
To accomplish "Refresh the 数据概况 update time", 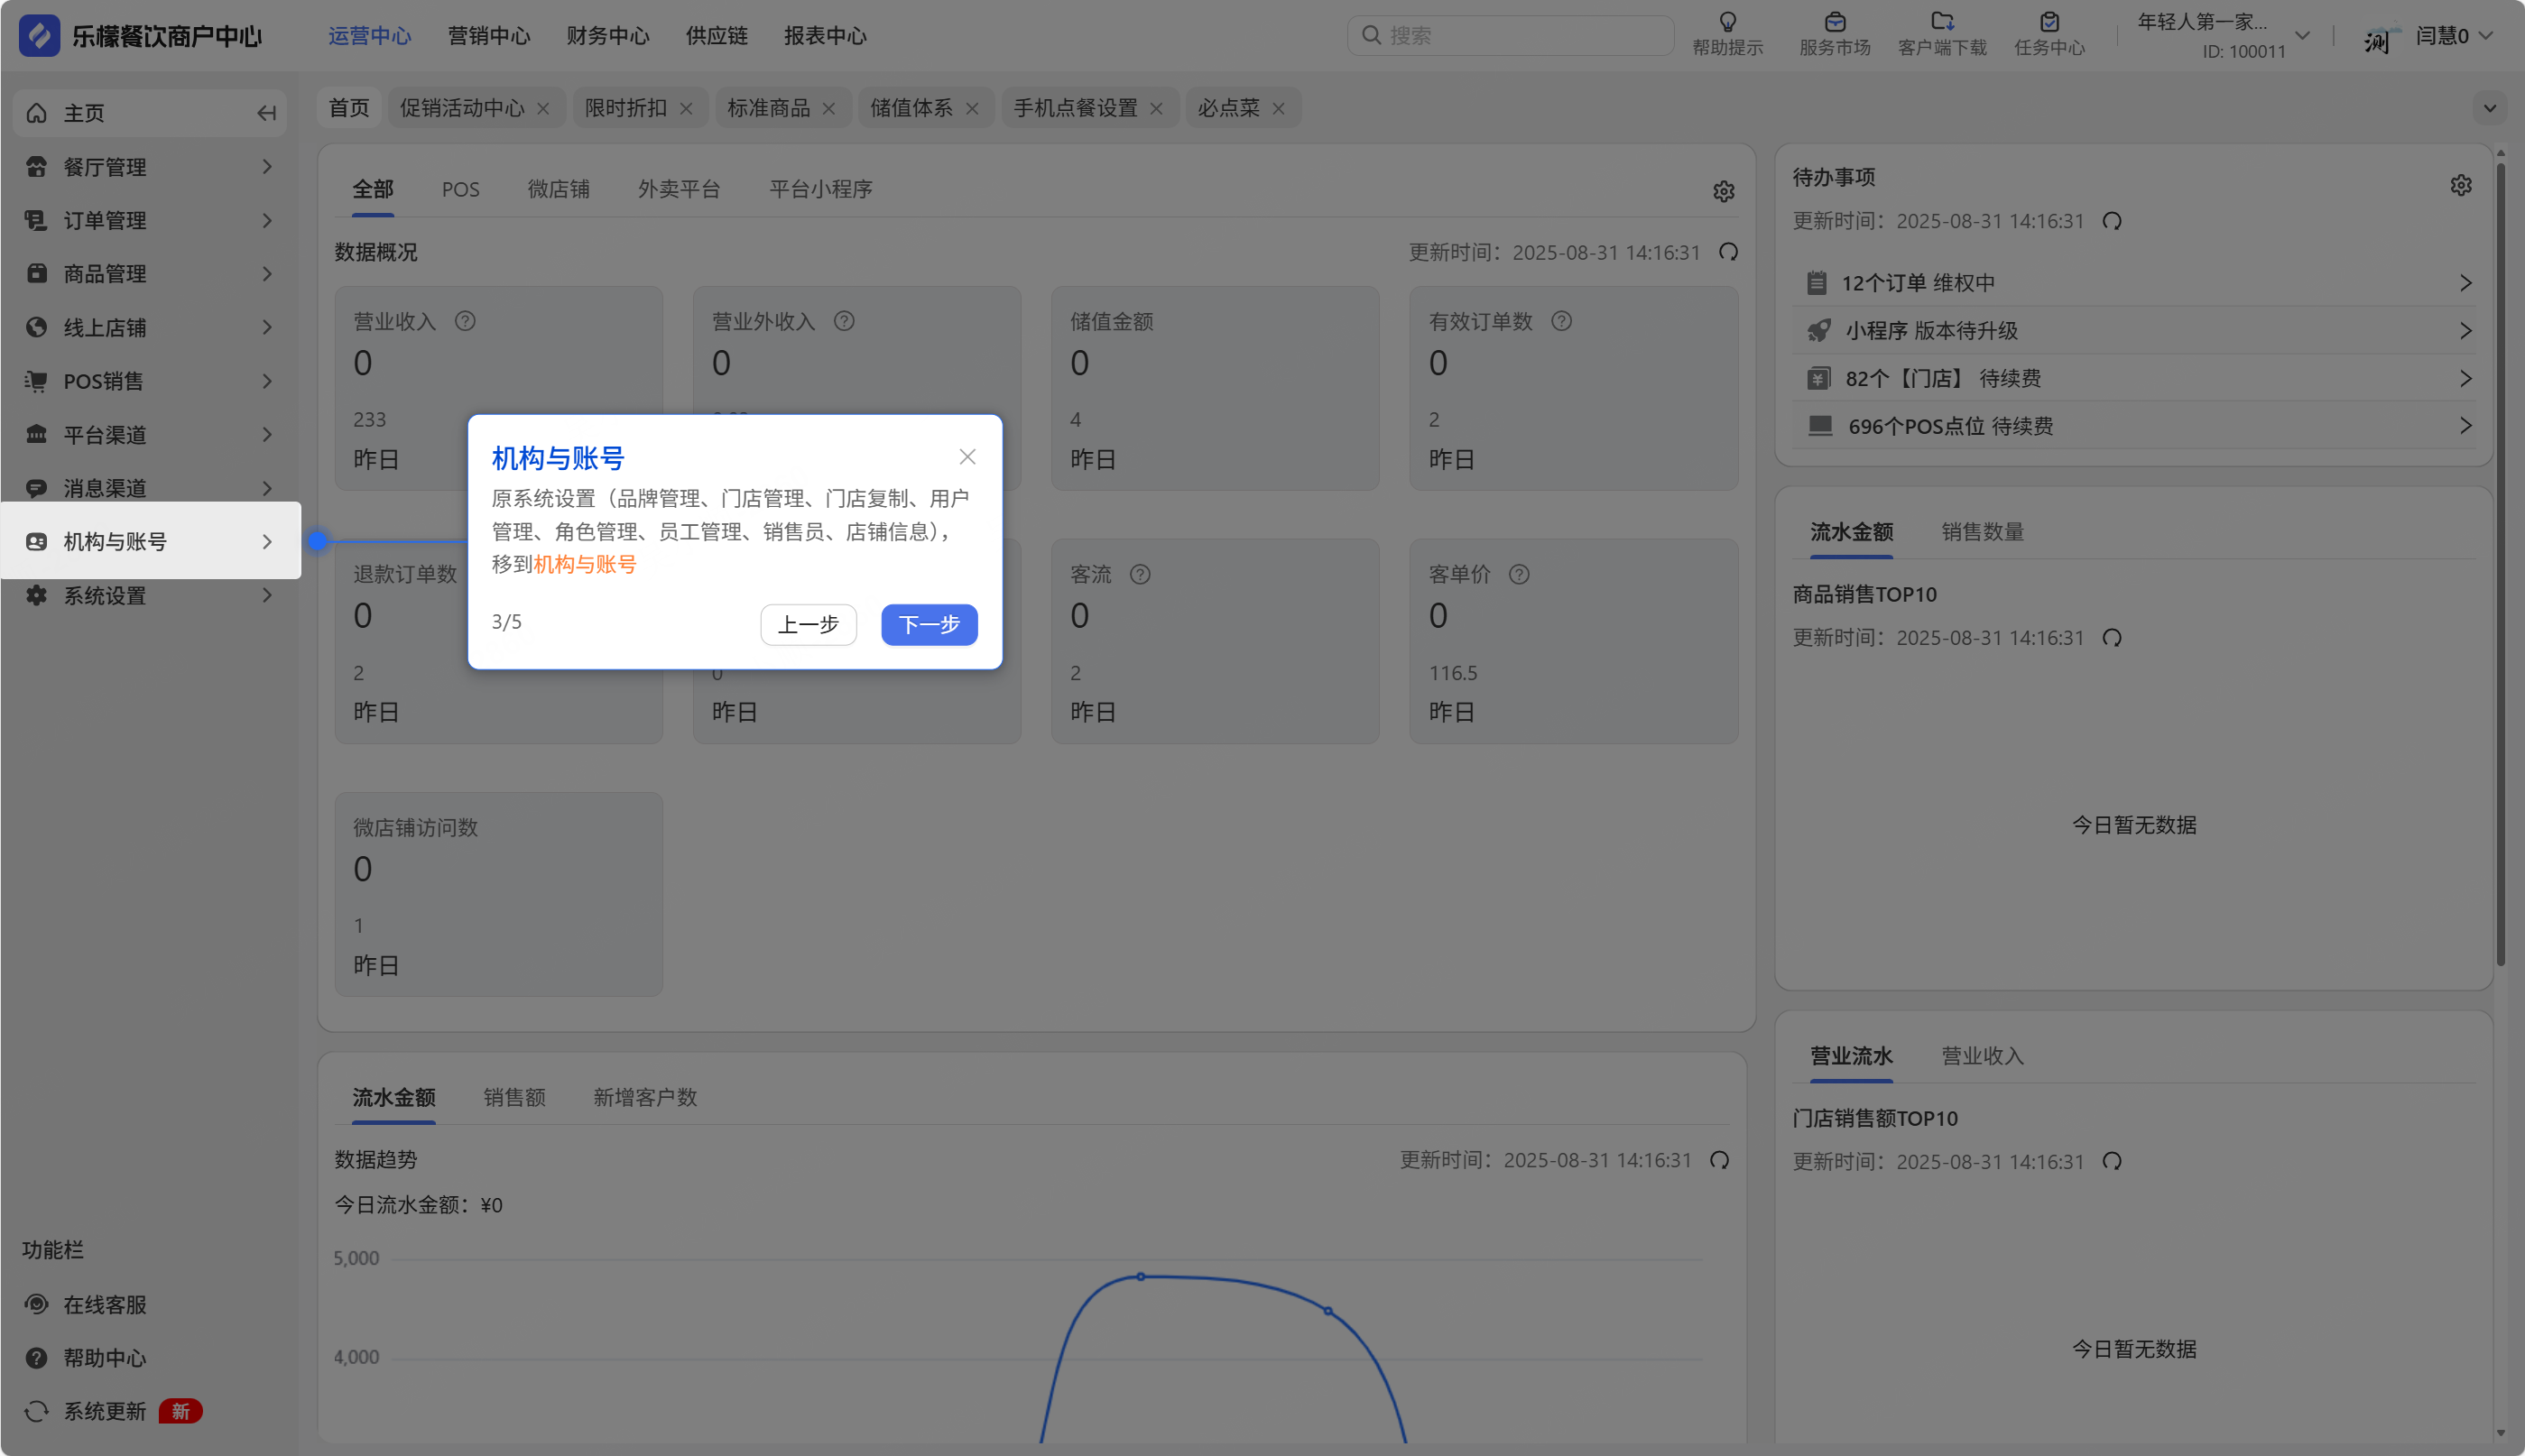I will [1727, 252].
